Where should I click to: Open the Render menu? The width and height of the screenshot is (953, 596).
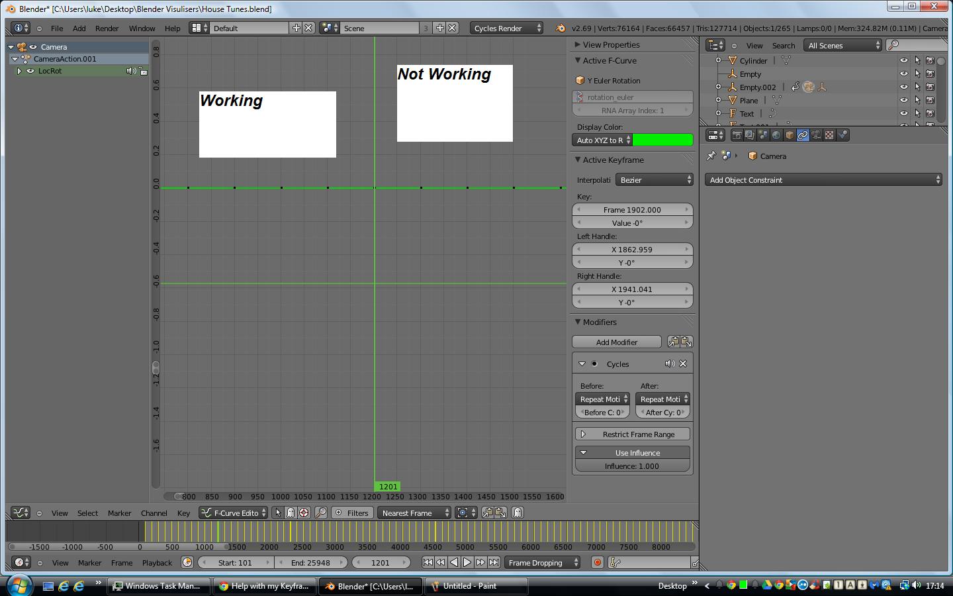tap(107, 28)
